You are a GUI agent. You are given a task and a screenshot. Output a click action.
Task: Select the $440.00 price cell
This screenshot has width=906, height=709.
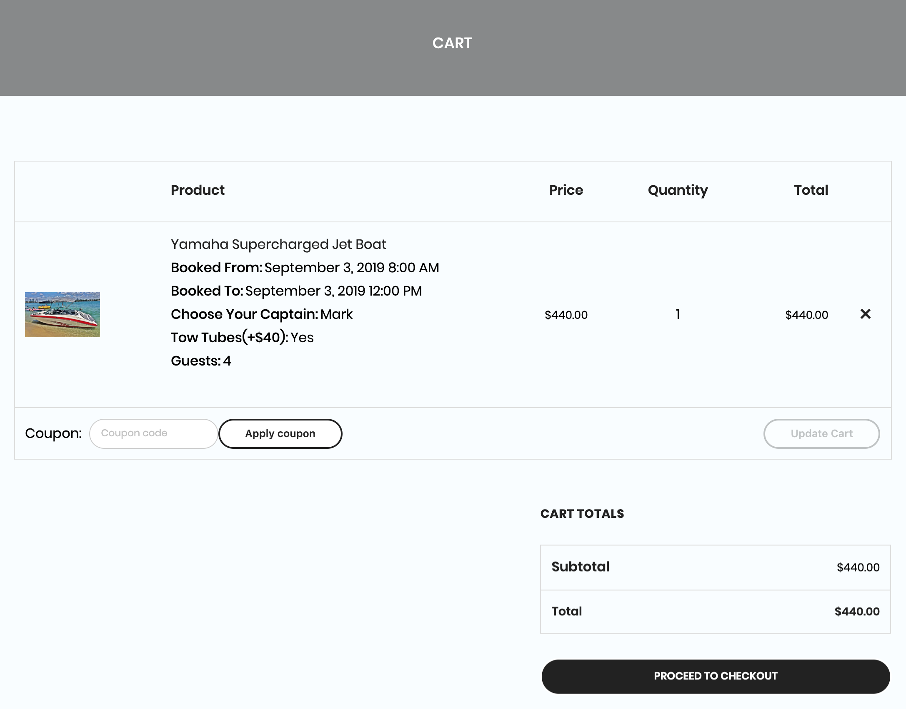pyautogui.click(x=566, y=315)
